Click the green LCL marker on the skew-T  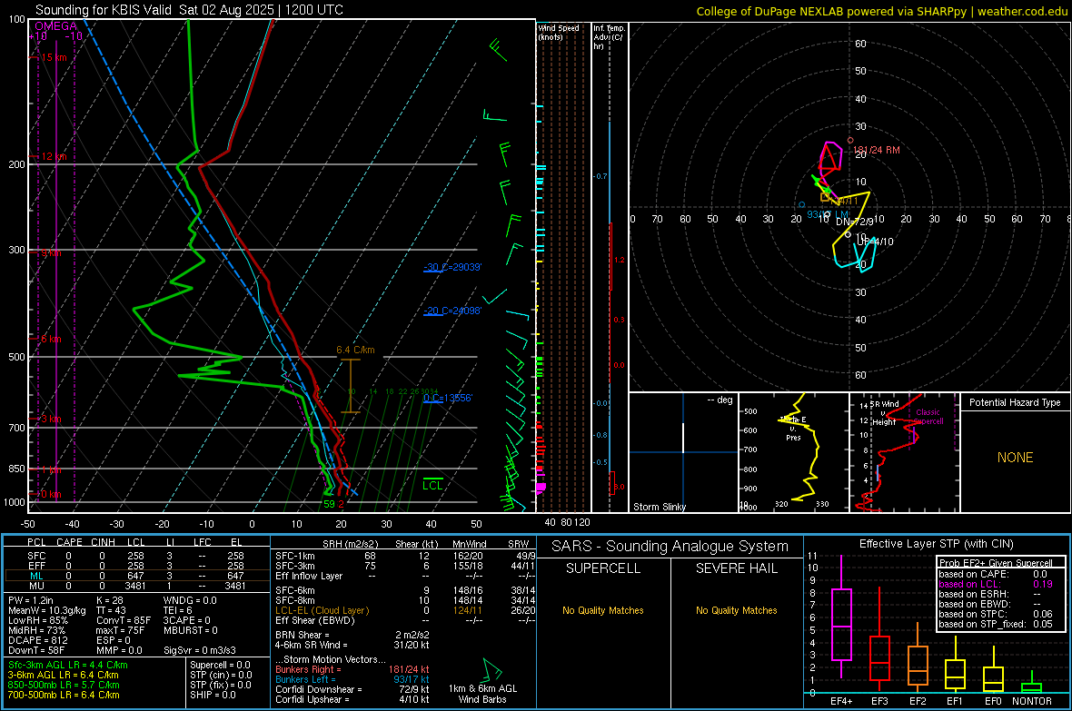(x=432, y=485)
